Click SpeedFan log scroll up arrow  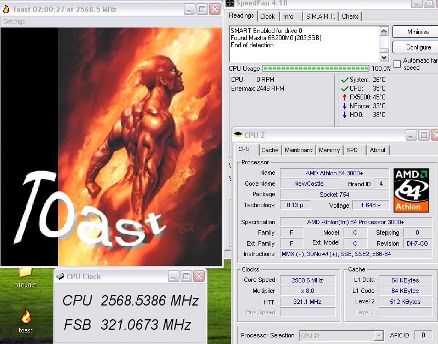point(384,31)
